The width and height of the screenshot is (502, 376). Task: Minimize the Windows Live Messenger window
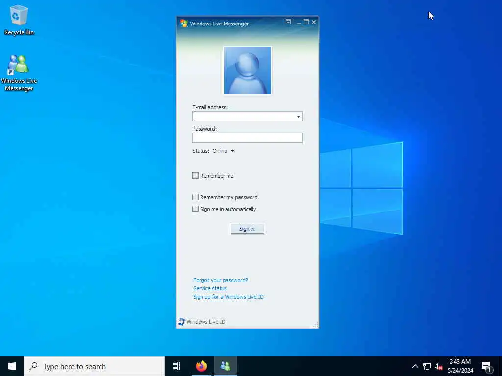tap(299, 22)
